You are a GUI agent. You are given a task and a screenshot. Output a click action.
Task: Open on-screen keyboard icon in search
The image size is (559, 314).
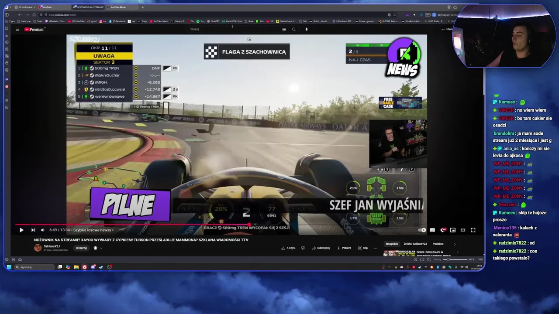(284, 29)
